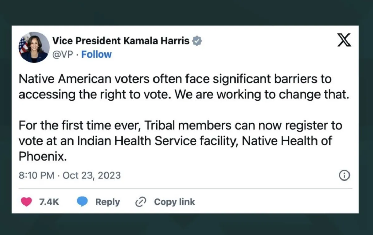Open the round profile photo avatar
The width and height of the screenshot is (373, 235).
tap(34, 47)
